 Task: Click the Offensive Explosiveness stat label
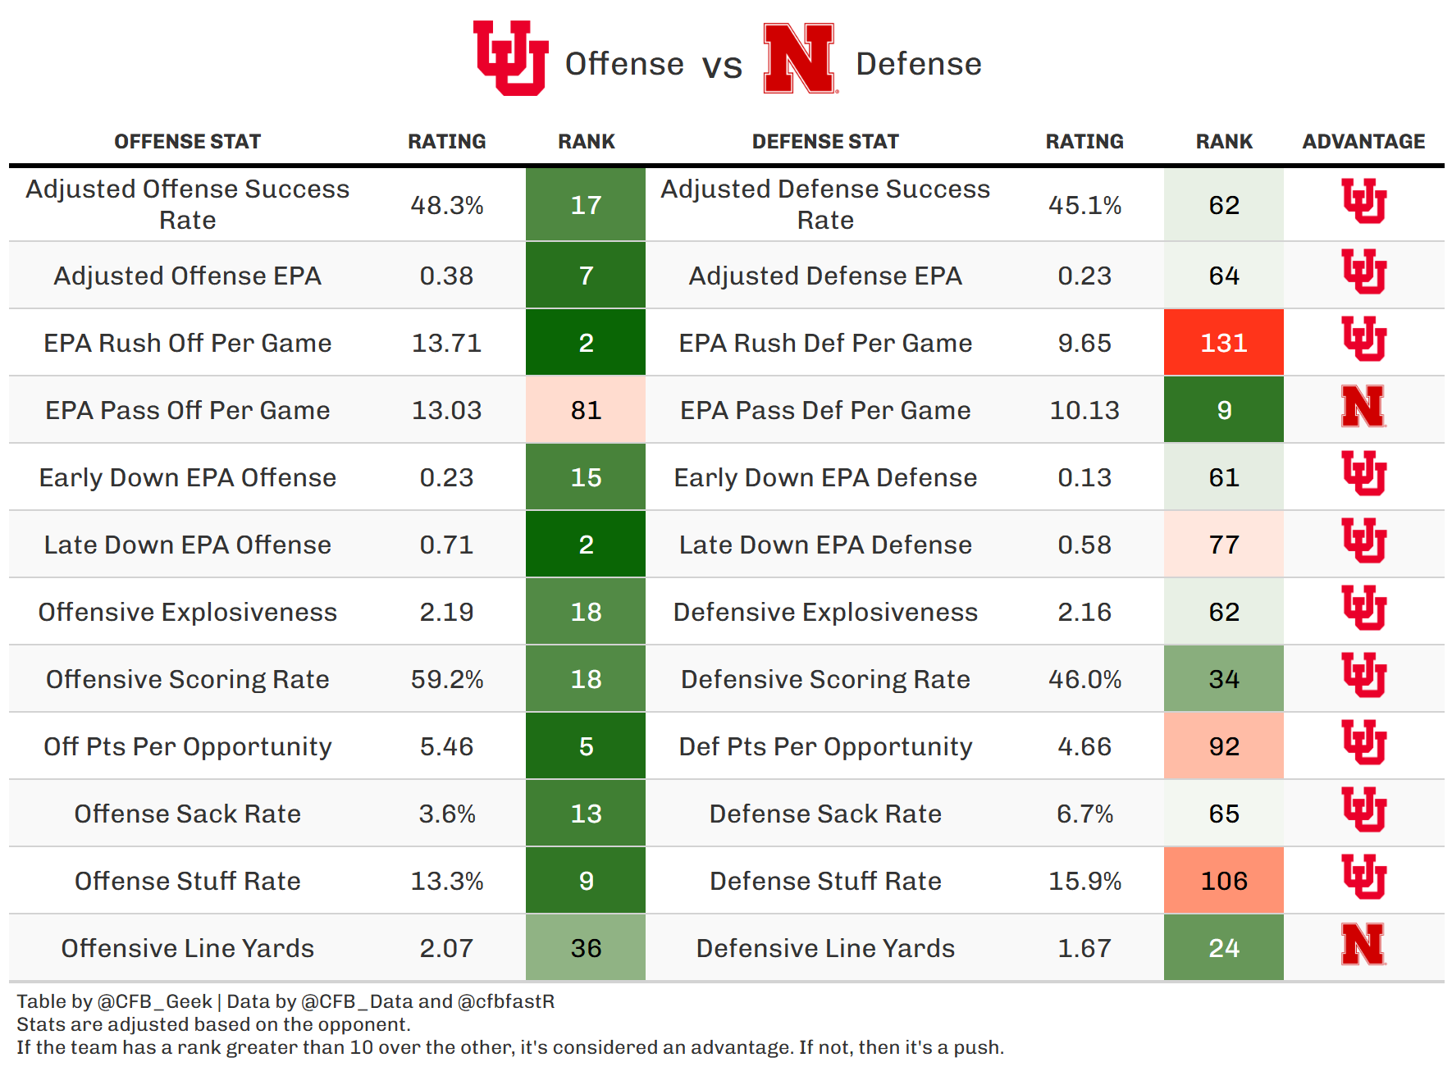click(187, 612)
